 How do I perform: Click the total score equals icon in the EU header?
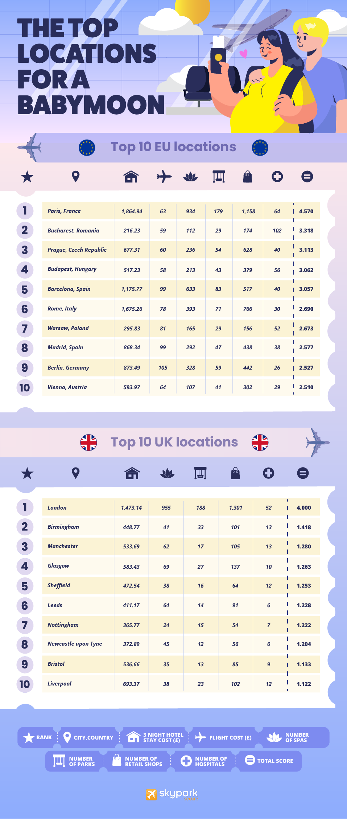point(307,177)
